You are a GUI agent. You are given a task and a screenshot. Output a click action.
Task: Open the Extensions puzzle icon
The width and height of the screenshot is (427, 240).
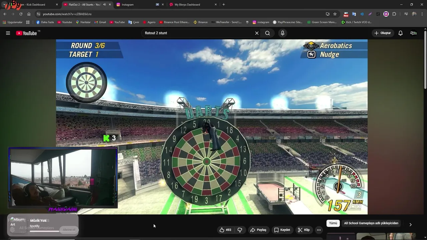[394, 14]
